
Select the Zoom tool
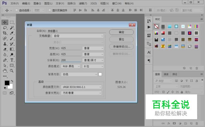[x=12, y=71]
